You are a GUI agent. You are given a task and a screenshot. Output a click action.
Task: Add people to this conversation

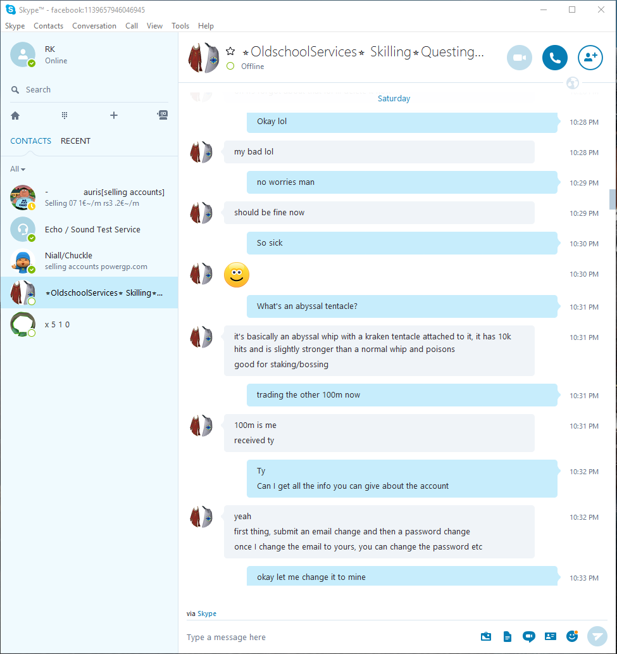(x=590, y=58)
